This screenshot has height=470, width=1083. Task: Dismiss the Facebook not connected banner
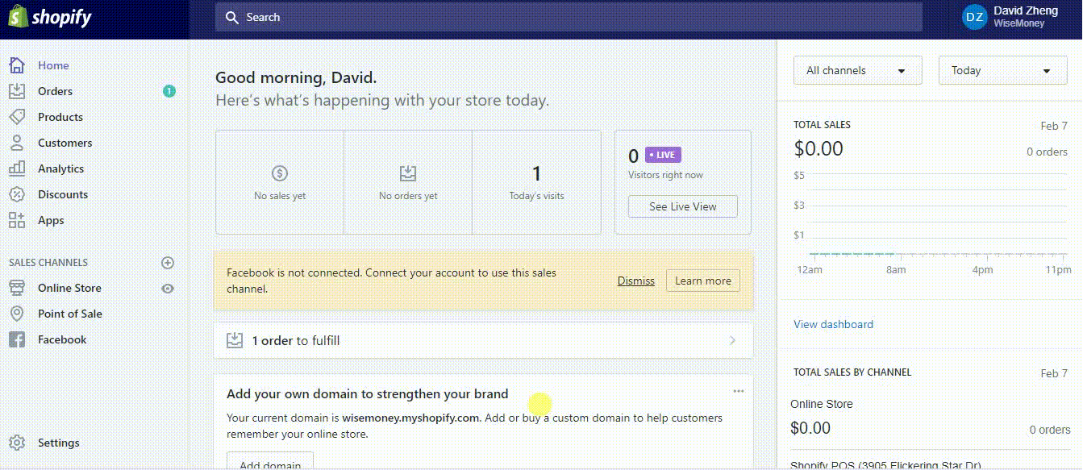636,281
